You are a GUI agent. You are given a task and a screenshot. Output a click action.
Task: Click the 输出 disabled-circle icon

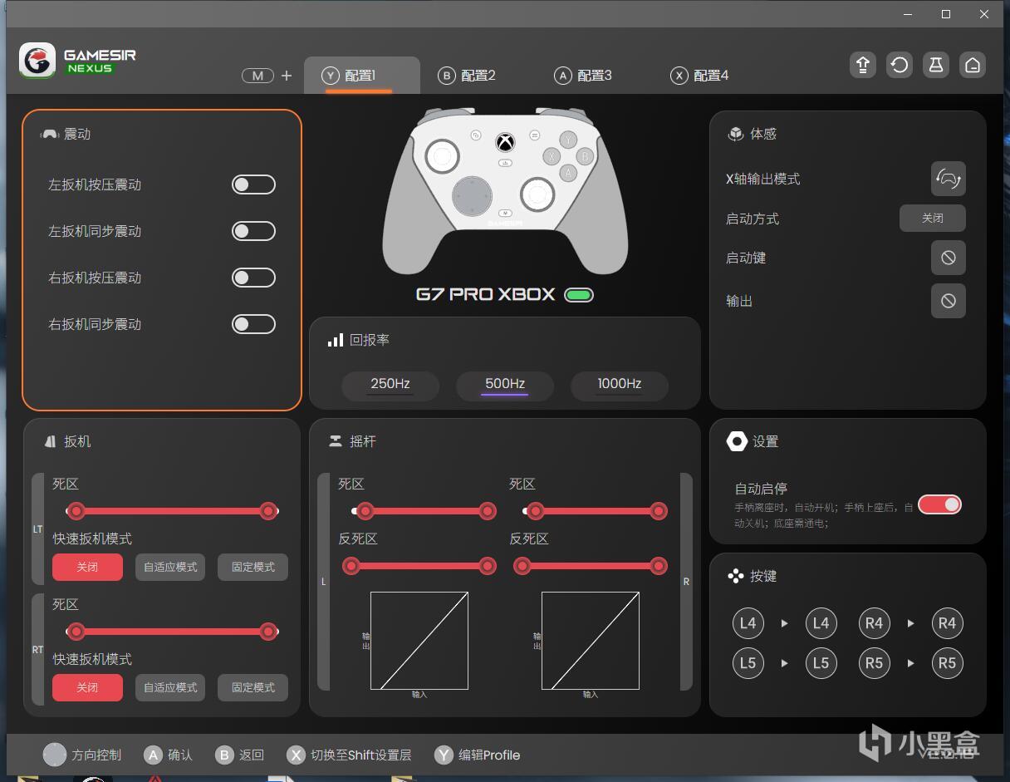[x=949, y=301]
